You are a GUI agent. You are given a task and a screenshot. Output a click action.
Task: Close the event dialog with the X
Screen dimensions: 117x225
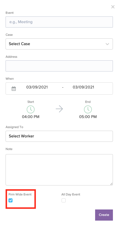pyautogui.click(x=113, y=7)
